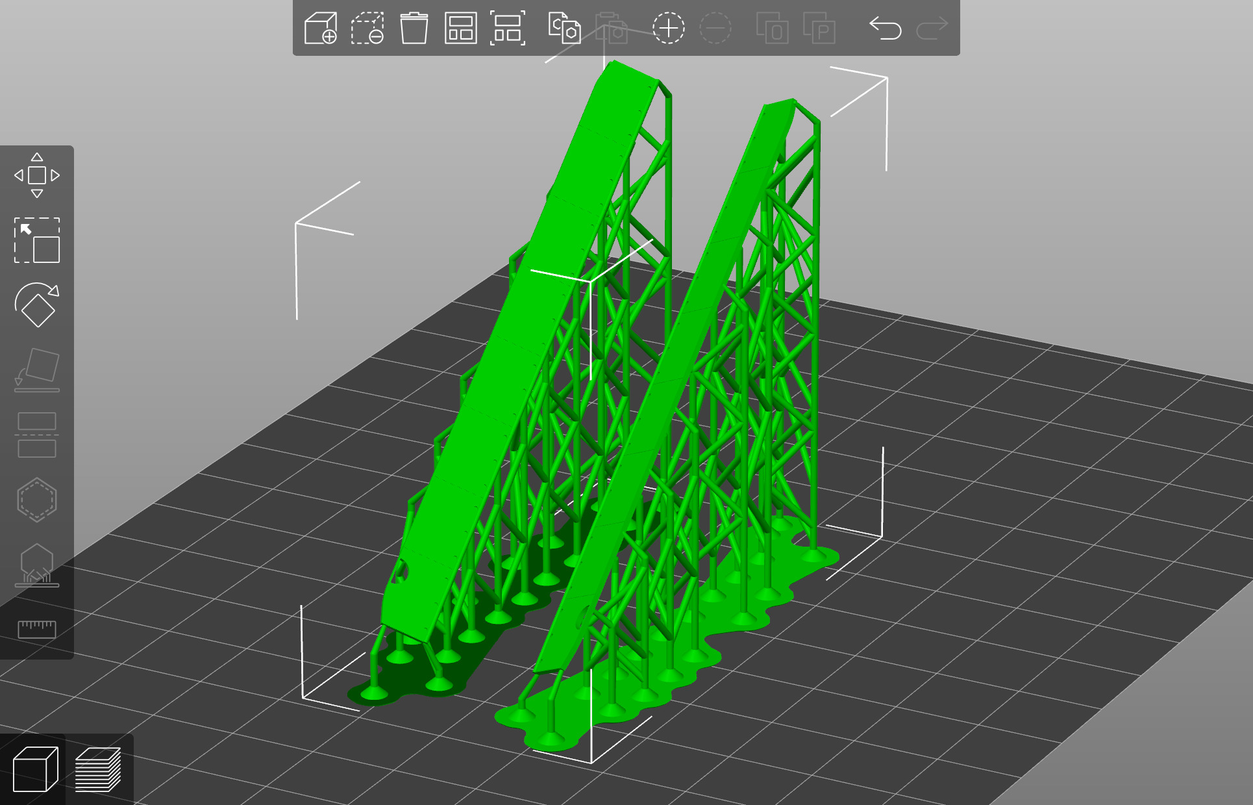The width and height of the screenshot is (1253, 805).
Task: Undo the last action
Action: coord(886,28)
